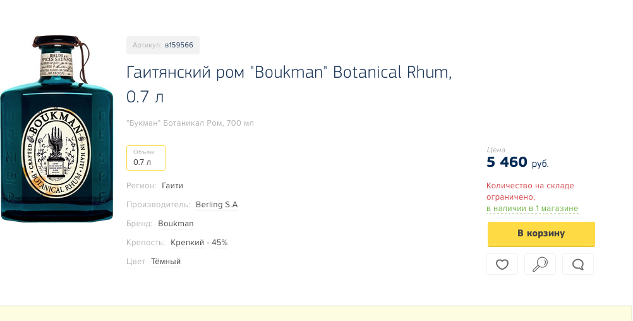Click the red limited stock notice
Image resolution: width=633 pixels, height=321 pixels.
pos(529,191)
